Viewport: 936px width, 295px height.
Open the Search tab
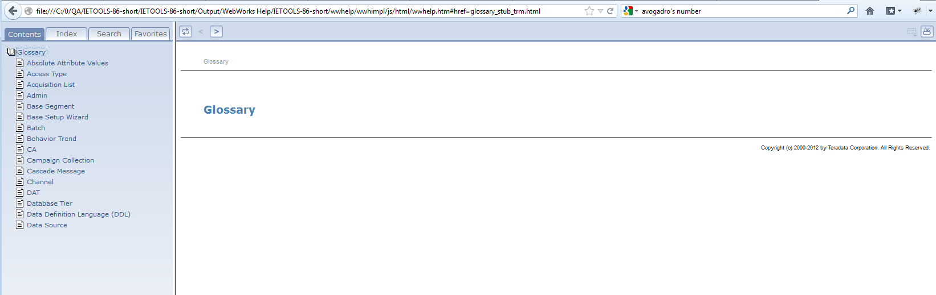(x=109, y=34)
